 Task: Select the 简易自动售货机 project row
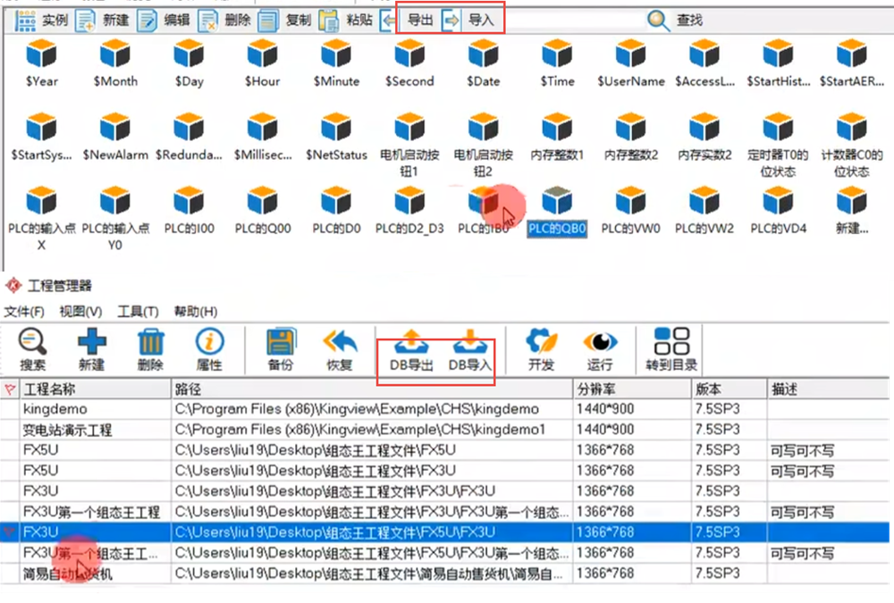pyautogui.click(x=444, y=574)
